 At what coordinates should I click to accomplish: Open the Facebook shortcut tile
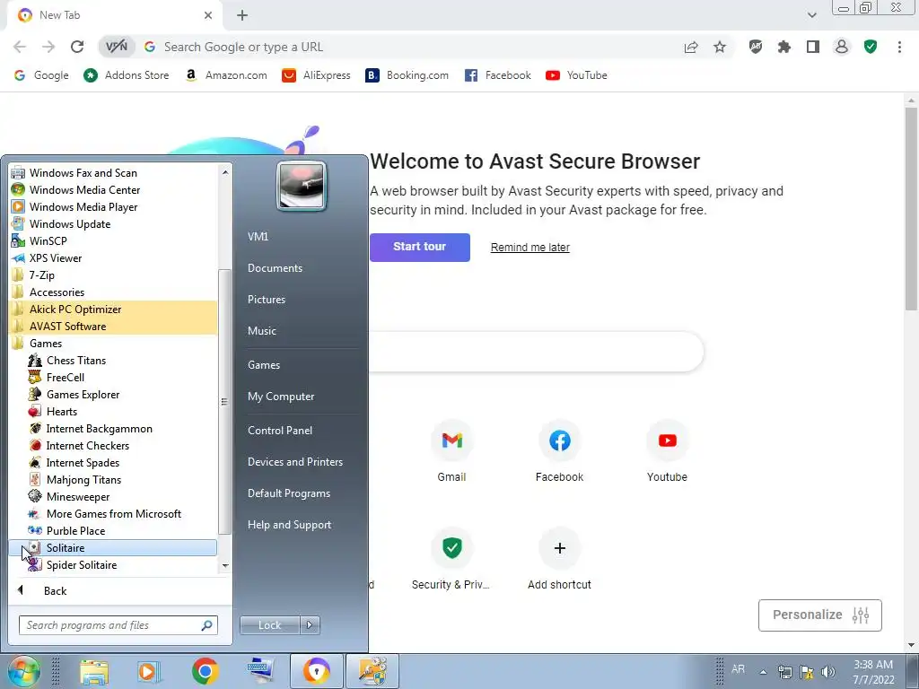(560, 451)
